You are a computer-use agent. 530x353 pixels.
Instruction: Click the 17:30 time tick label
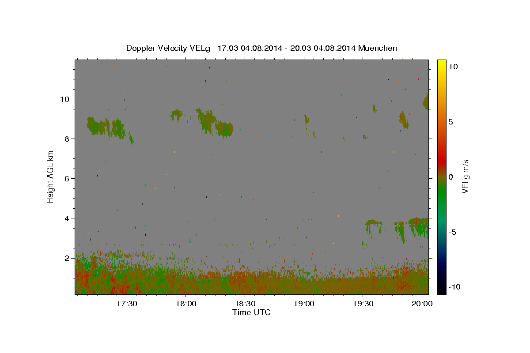pos(127,304)
